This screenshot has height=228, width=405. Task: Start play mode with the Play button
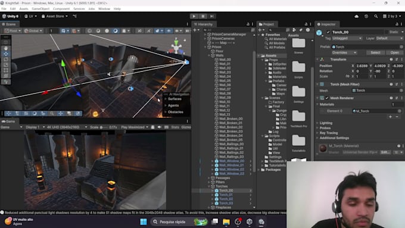click(194, 16)
